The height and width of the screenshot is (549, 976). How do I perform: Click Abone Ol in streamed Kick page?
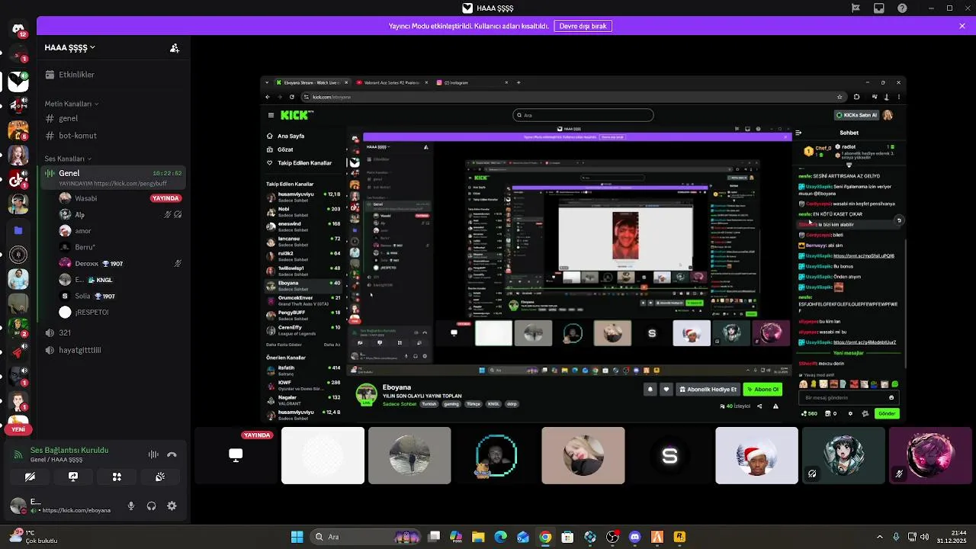point(762,389)
